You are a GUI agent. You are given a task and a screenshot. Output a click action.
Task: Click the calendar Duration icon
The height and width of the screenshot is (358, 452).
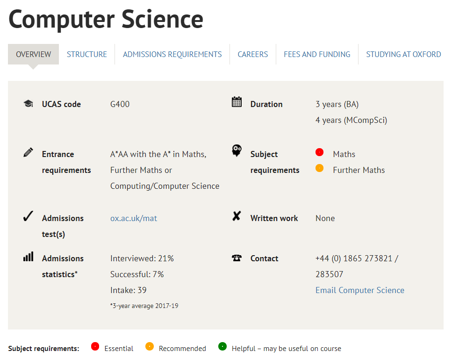click(x=237, y=102)
